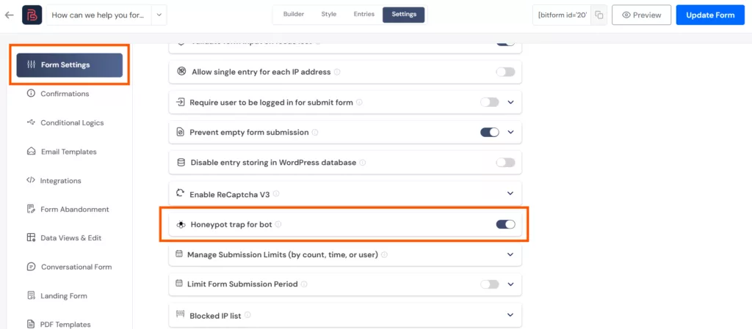The image size is (752, 329).
Task: Expand the Enable ReCaptcha V3 section
Action: tap(510, 193)
